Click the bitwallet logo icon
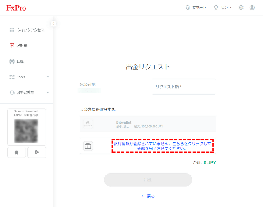 (88, 124)
